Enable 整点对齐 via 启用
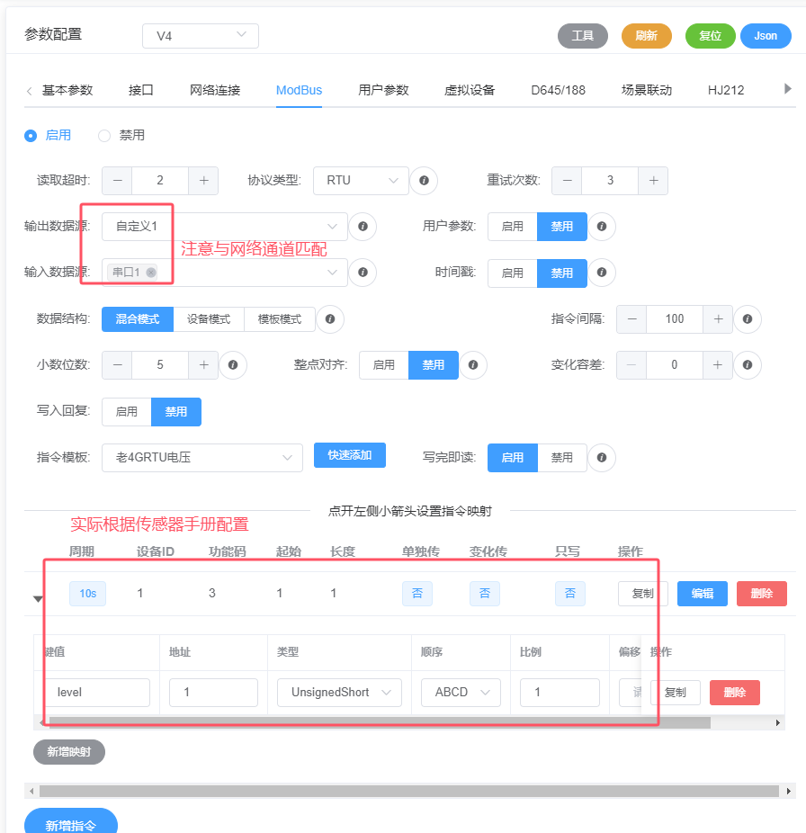 (383, 365)
